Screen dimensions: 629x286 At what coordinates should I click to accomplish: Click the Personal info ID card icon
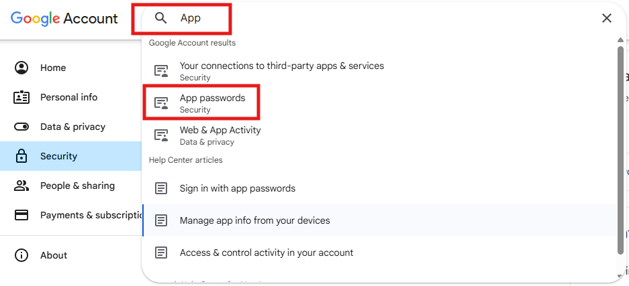(x=21, y=97)
